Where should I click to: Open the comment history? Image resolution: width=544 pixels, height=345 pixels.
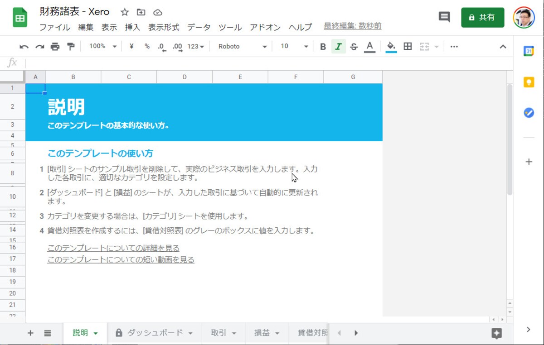click(x=444, y=17)
